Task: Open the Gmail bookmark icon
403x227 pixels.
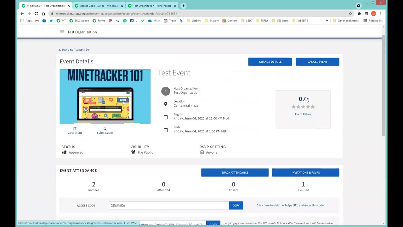Action: (x=37, y=21)
